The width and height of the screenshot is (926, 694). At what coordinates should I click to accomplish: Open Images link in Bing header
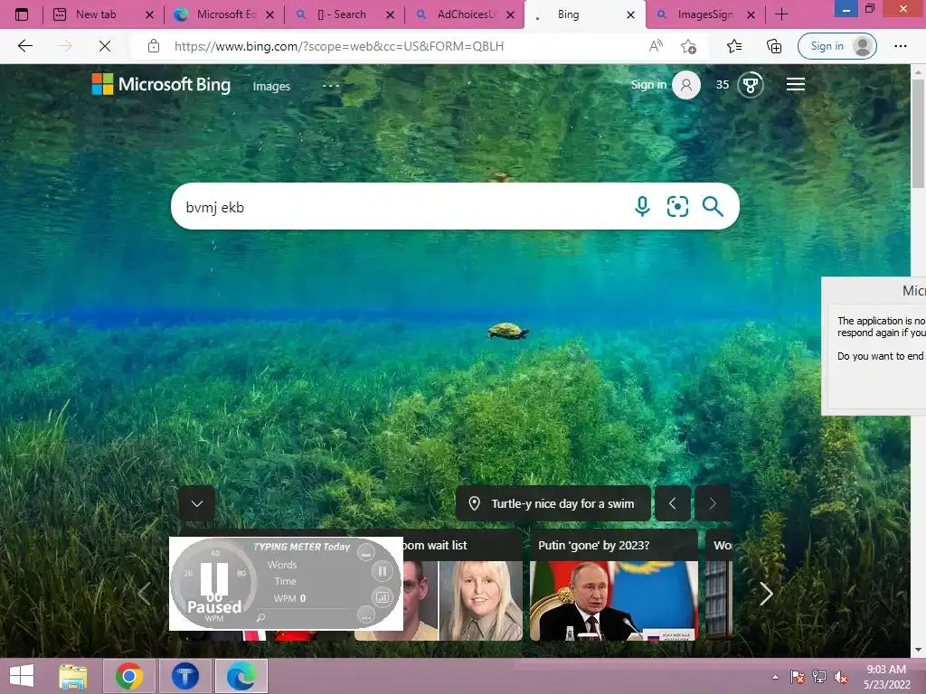point(271,86)
